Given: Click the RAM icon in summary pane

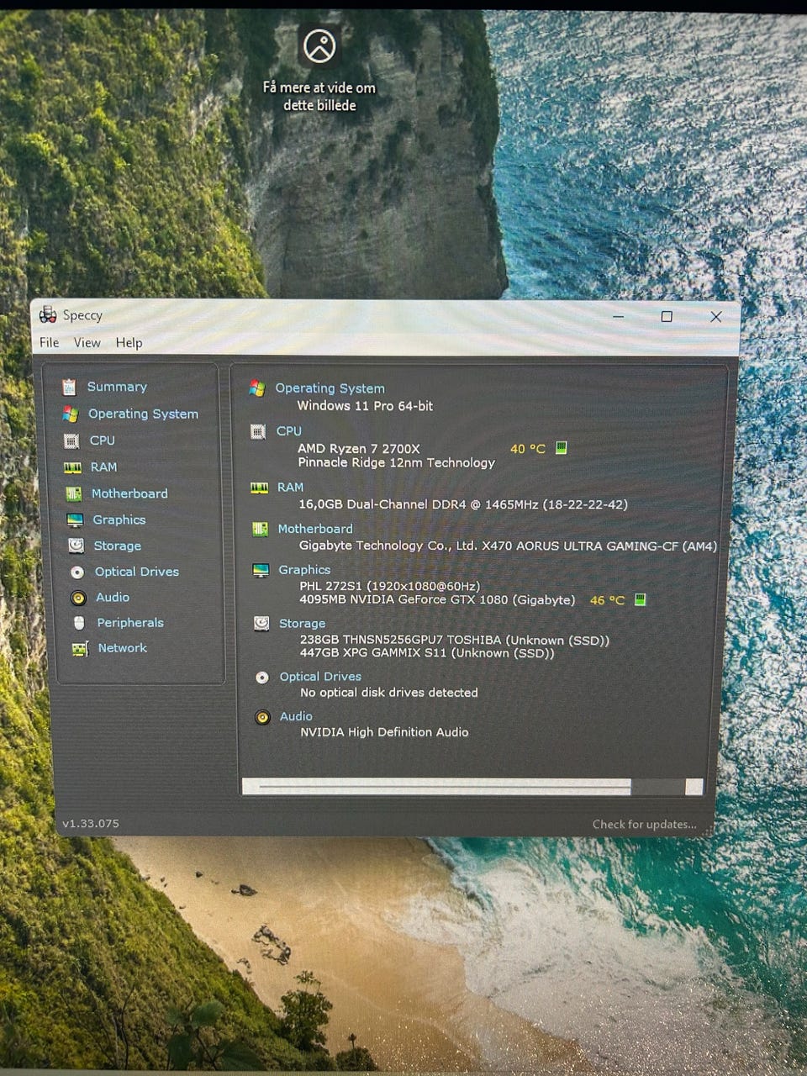Looking at the screenshot, I should click(x=259, y=488).
